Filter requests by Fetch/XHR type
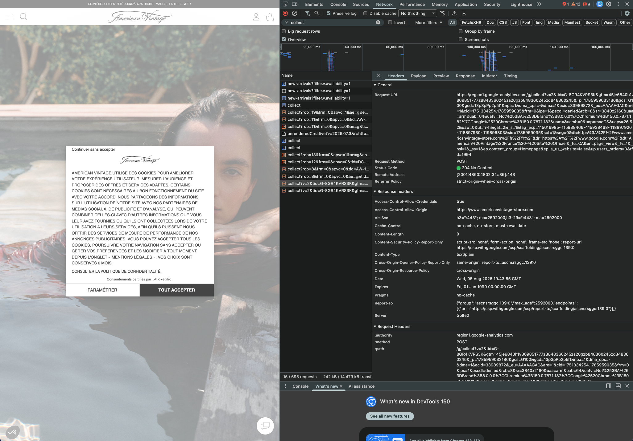Viewport: 633px width, 441px height. 471,22
